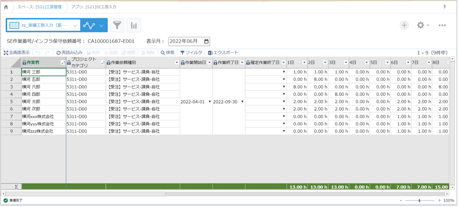459x207 pixels.
Task: Click the graph view icon button
Action: pos(89,26)
